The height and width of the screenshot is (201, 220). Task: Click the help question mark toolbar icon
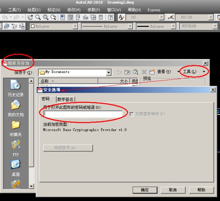tap(110, 17)
